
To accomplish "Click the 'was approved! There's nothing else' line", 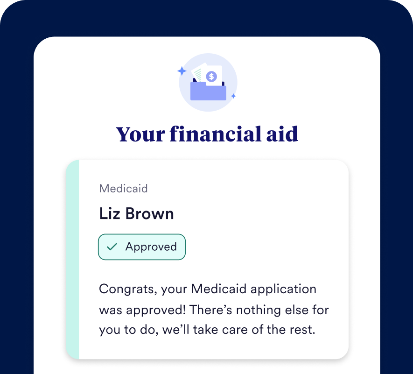I will [214, 309].
